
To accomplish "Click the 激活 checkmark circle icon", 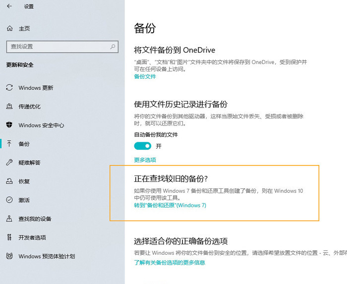I will pos(9,200).
